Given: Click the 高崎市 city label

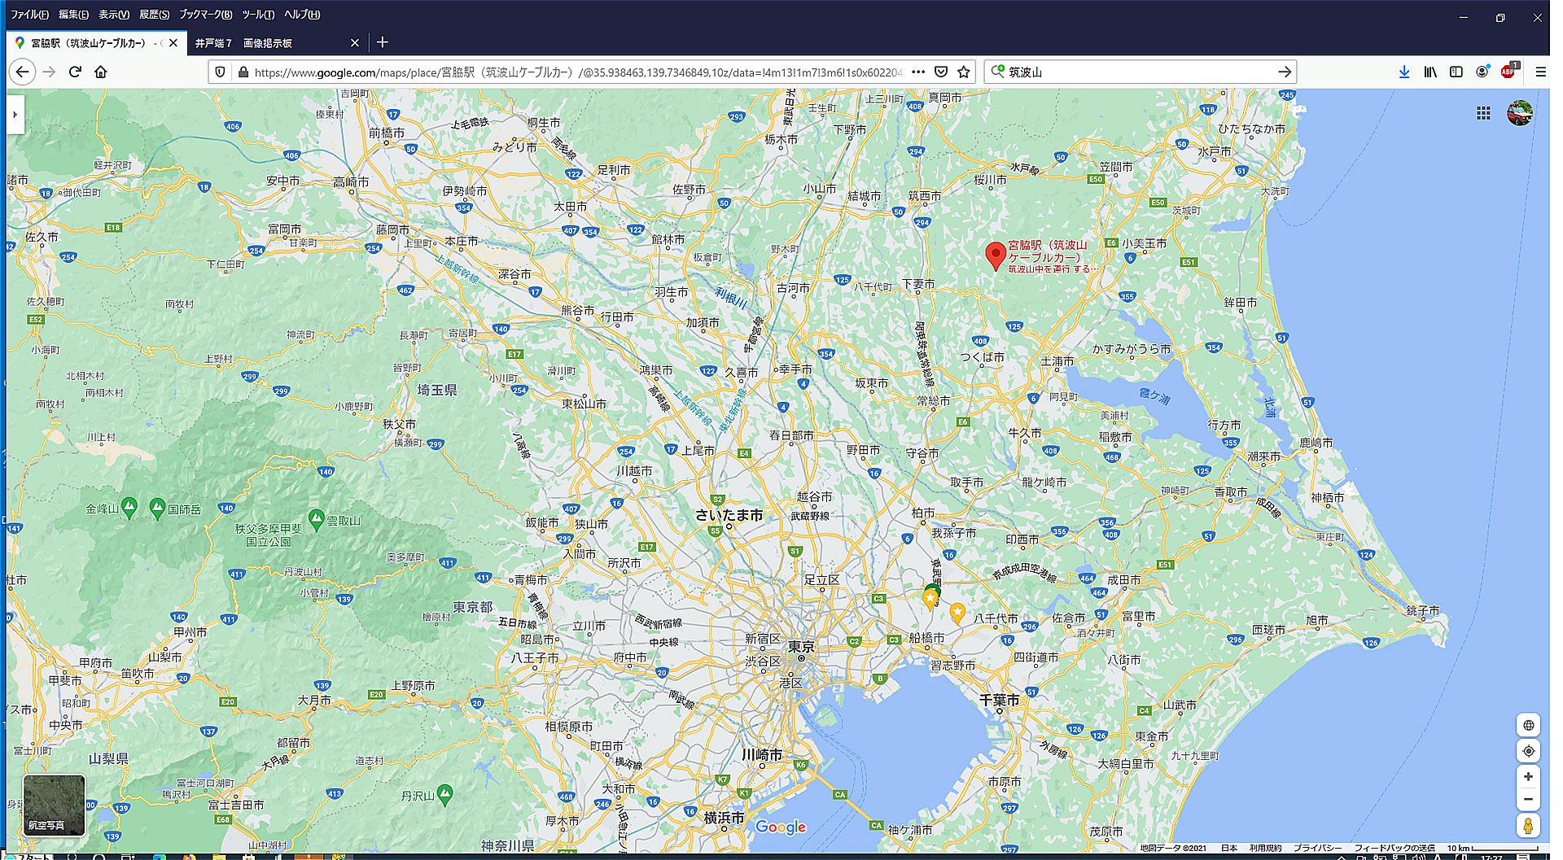Looking at the screenshot, I should (351, 182).
